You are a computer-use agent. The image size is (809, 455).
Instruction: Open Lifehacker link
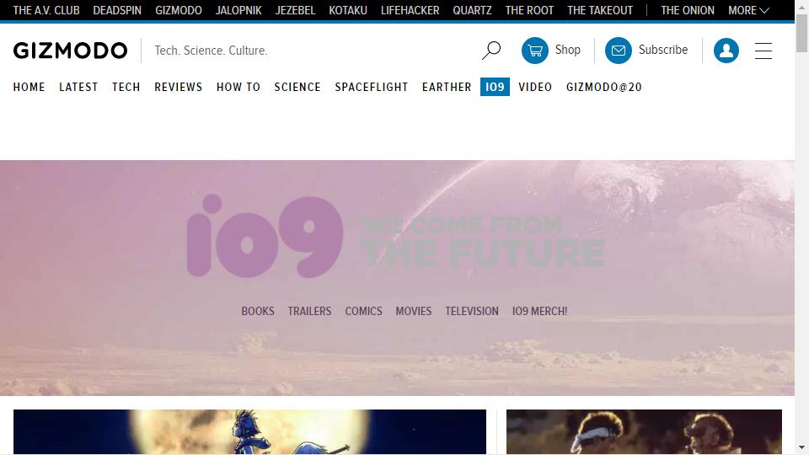pyautogui.click(x=410, y=10)
